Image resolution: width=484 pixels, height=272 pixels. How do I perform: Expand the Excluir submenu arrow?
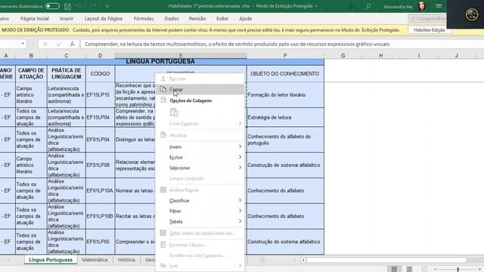[x=240, y=157]
